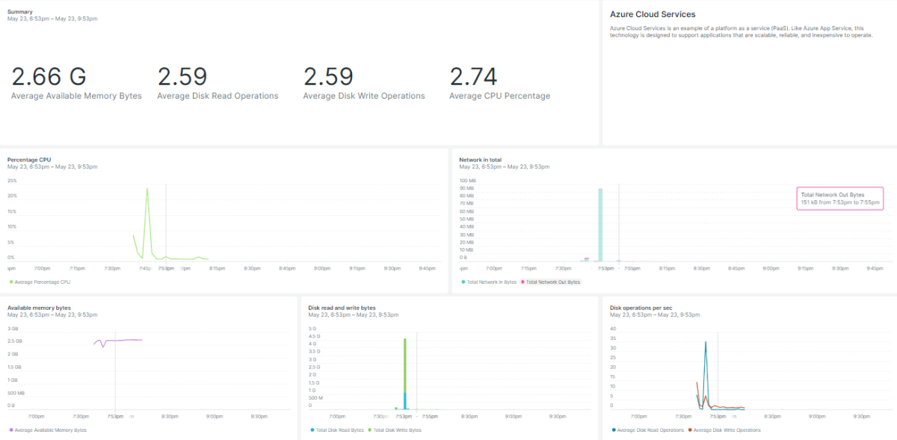This screenshot has height=440, width=897.
Task: Click the tall Network In bar near 7:53pm
Action: click(x=600, y=224)
